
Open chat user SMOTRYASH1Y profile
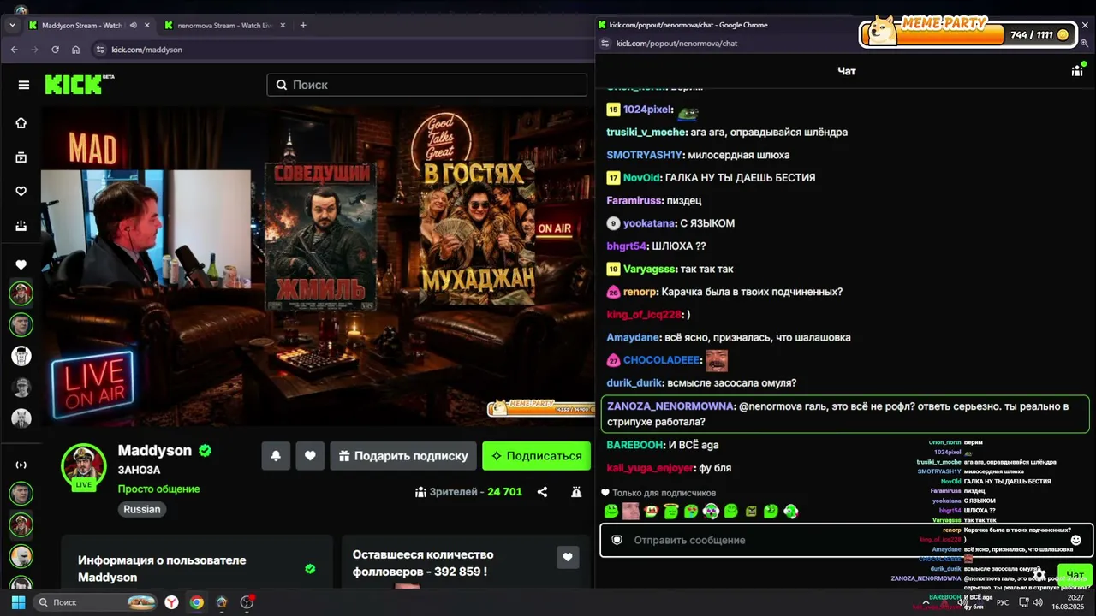point(644,155)
